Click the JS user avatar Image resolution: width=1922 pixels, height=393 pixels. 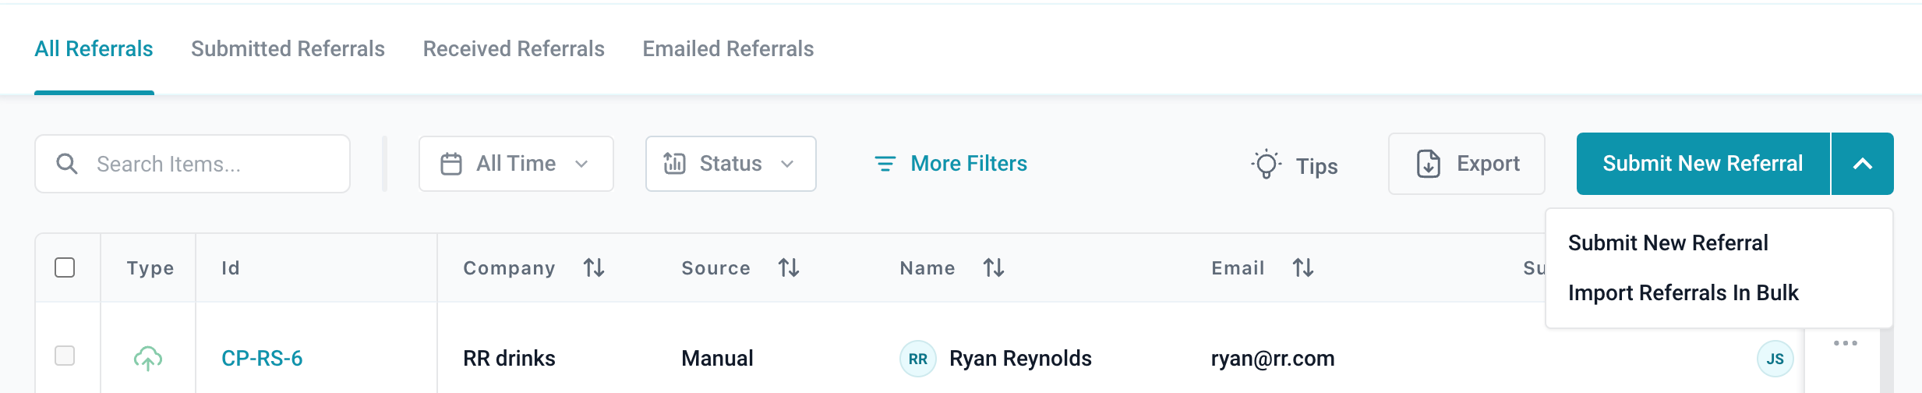pos(1775,359)
